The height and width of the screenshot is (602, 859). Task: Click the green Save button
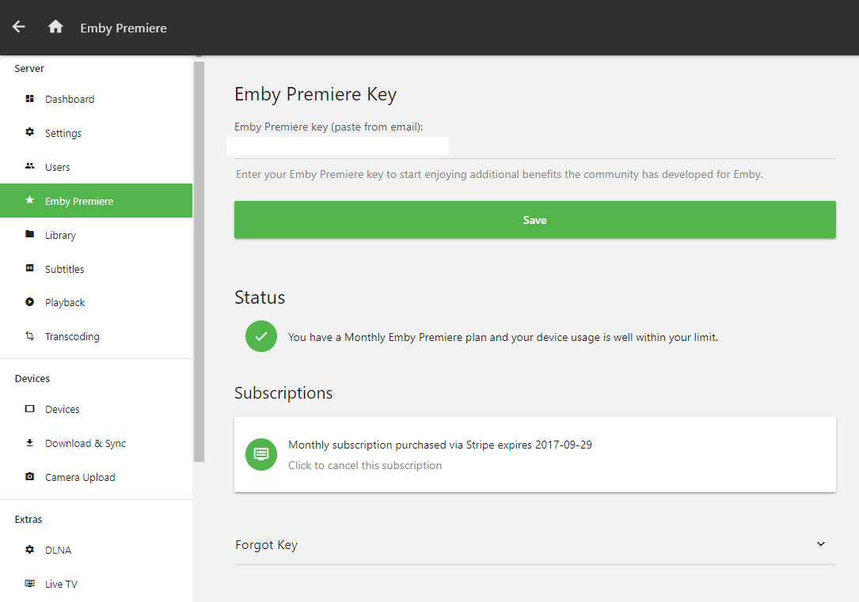coord(534,219)
